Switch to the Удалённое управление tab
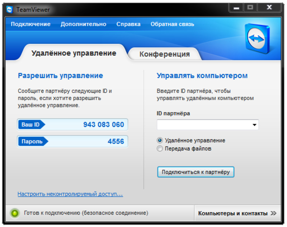287x227 pixels. click(74, 53)
